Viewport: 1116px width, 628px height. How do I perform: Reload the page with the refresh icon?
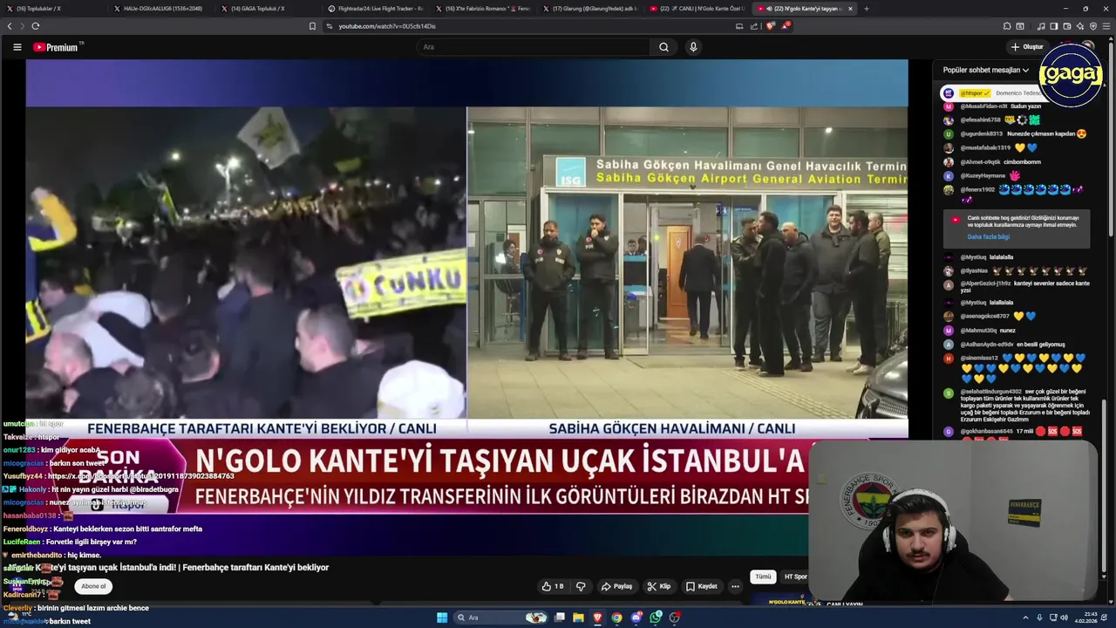pyautogui.click(x=35, y=26)
